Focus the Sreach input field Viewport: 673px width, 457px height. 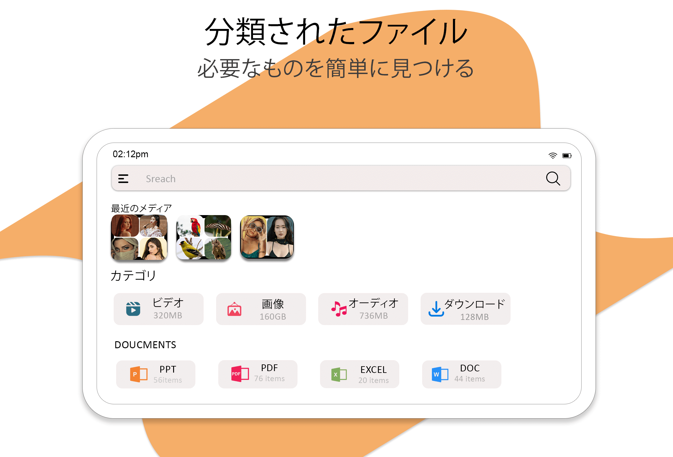tap(341, 179)
